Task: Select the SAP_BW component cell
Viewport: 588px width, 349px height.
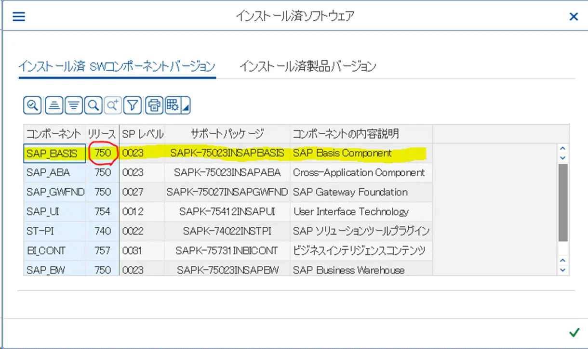Action: click(x=54, y=269)
